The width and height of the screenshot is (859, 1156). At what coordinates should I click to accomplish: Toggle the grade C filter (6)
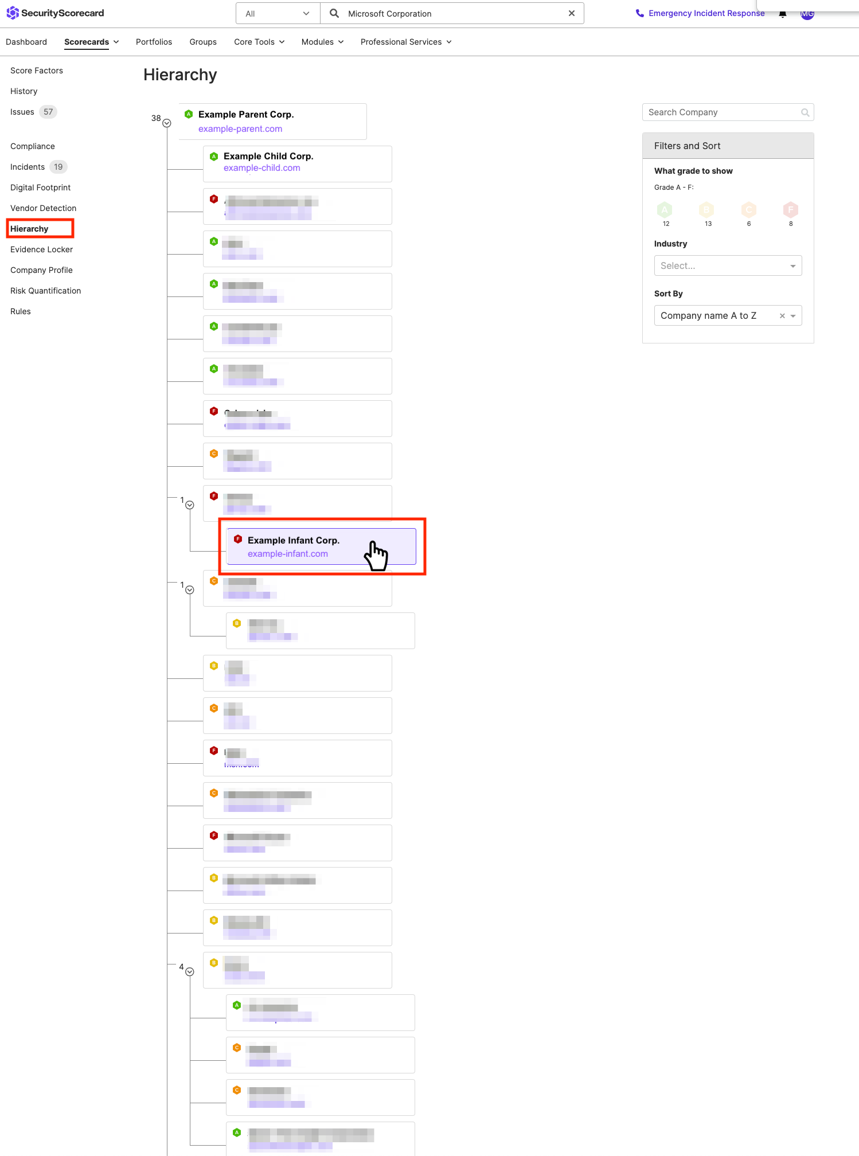[x=749, y=209]
